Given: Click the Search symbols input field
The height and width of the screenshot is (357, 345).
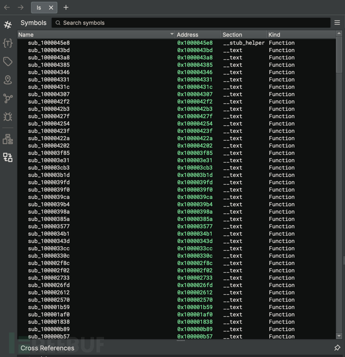Looking at the screenshot, I should tap(192, 23).
